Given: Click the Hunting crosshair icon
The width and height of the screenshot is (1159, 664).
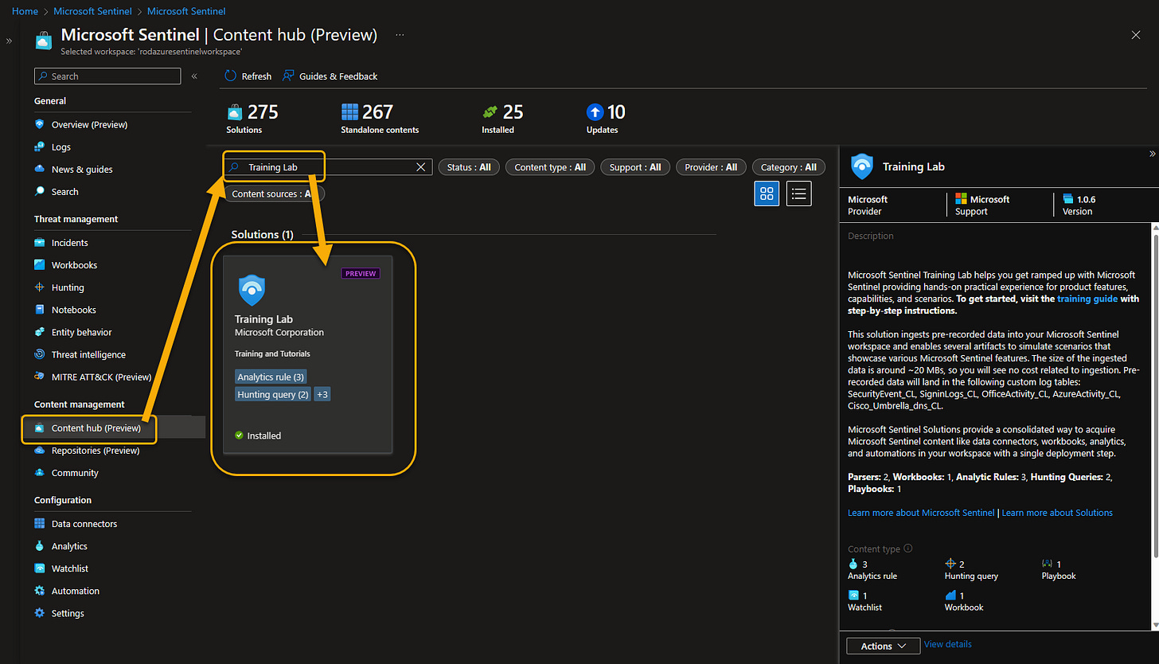Looking at the screenshot, I should tap(40, 287).
